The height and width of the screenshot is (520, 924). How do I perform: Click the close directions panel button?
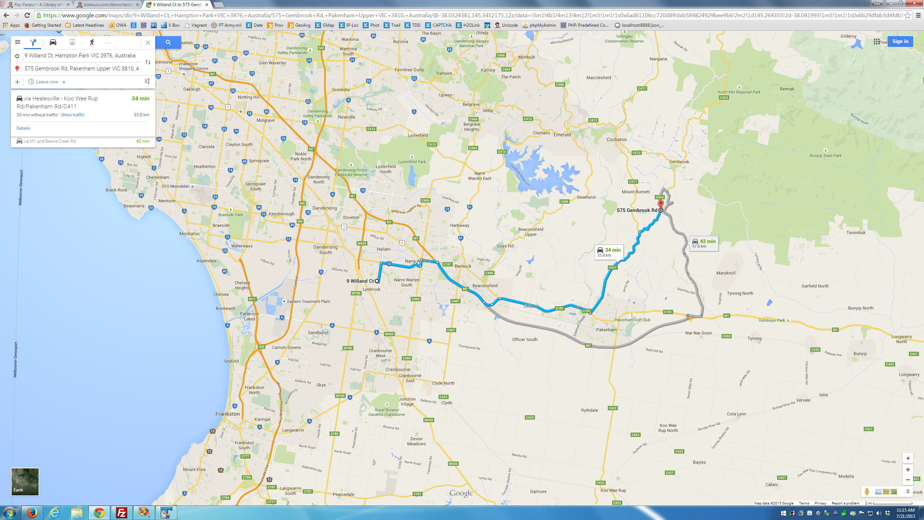tap(148, 43)
